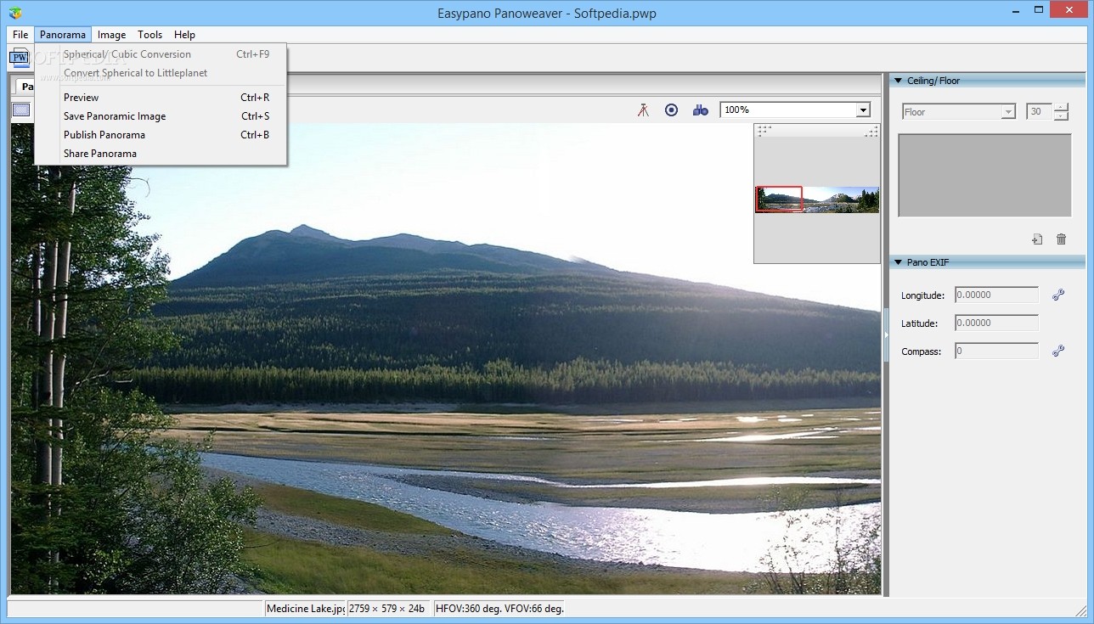Close the Panorama menu in menu bar
1094x624 pixels.
[x=63, y=35]
